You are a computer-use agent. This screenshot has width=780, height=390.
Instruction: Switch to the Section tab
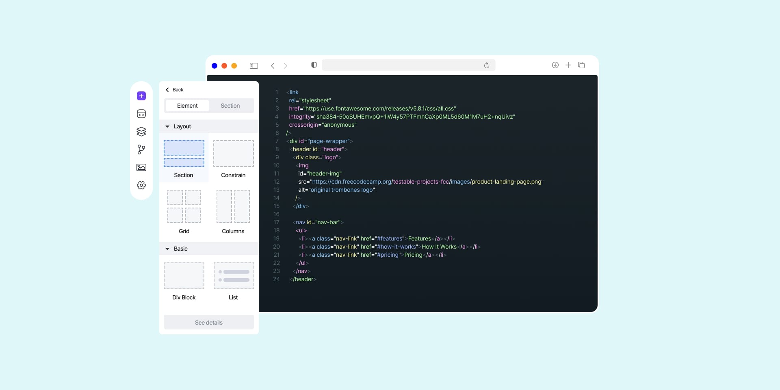coord(230,106)
